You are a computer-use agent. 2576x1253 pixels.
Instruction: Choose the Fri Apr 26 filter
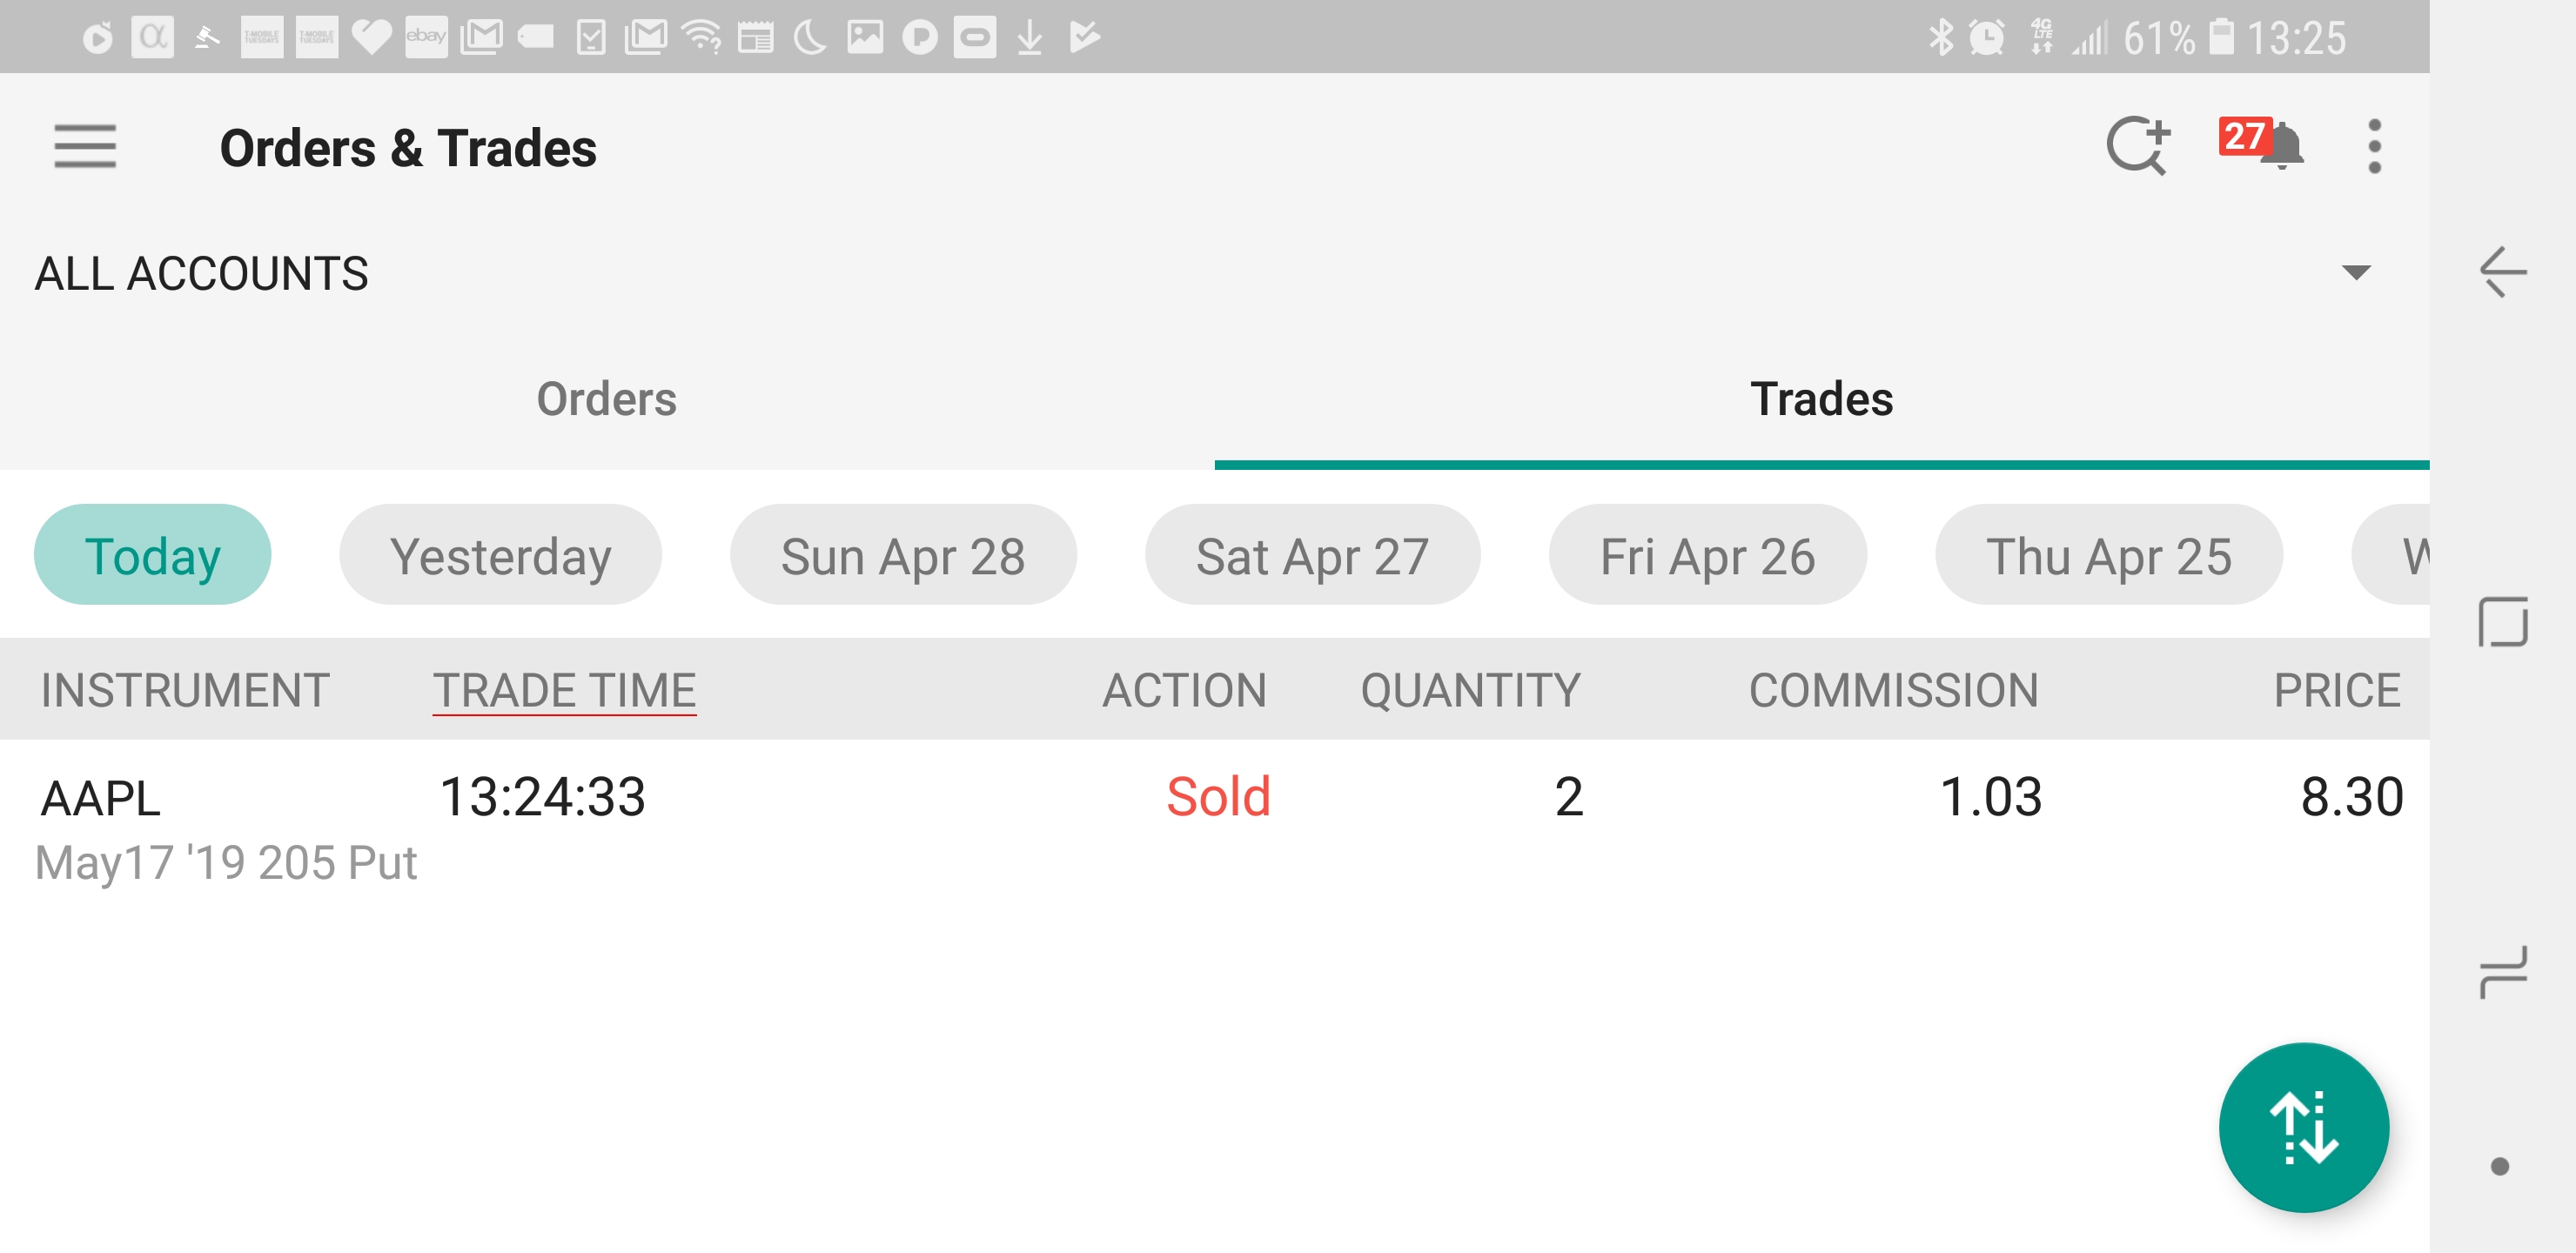click(1707, 555)
